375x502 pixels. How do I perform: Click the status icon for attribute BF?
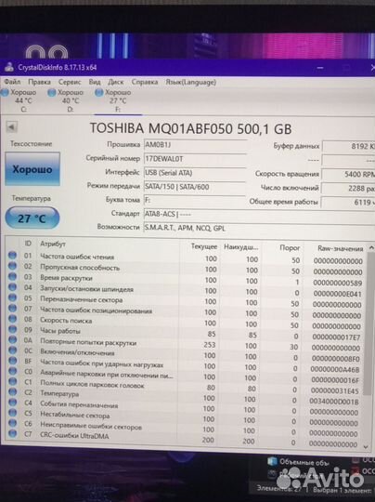12,361
